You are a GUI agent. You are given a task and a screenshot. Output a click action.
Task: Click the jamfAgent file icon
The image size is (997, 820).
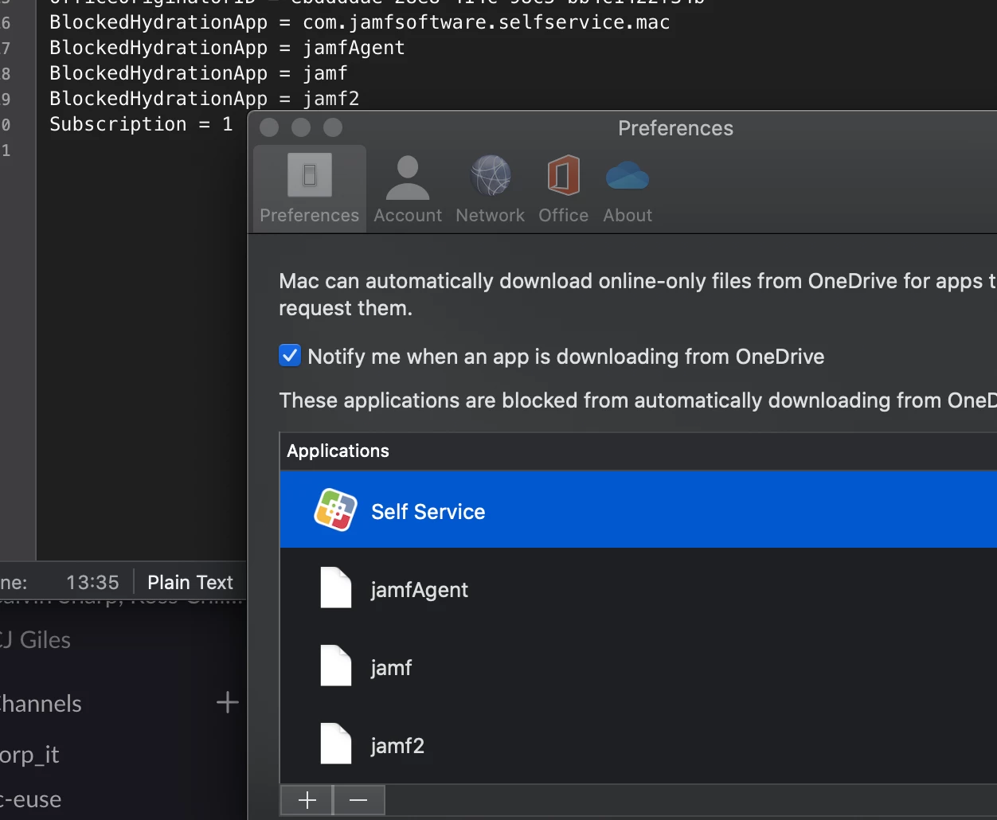[x=336, y=588]
